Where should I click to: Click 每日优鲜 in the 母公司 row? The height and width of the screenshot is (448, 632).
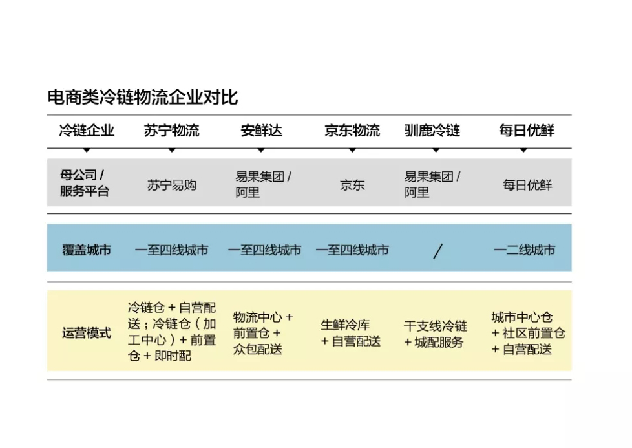[x=527, y=185]
